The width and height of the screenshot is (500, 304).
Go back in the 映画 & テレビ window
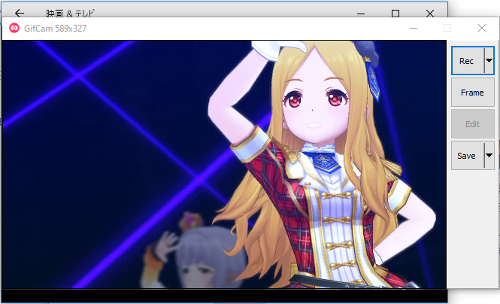(20, 13)
